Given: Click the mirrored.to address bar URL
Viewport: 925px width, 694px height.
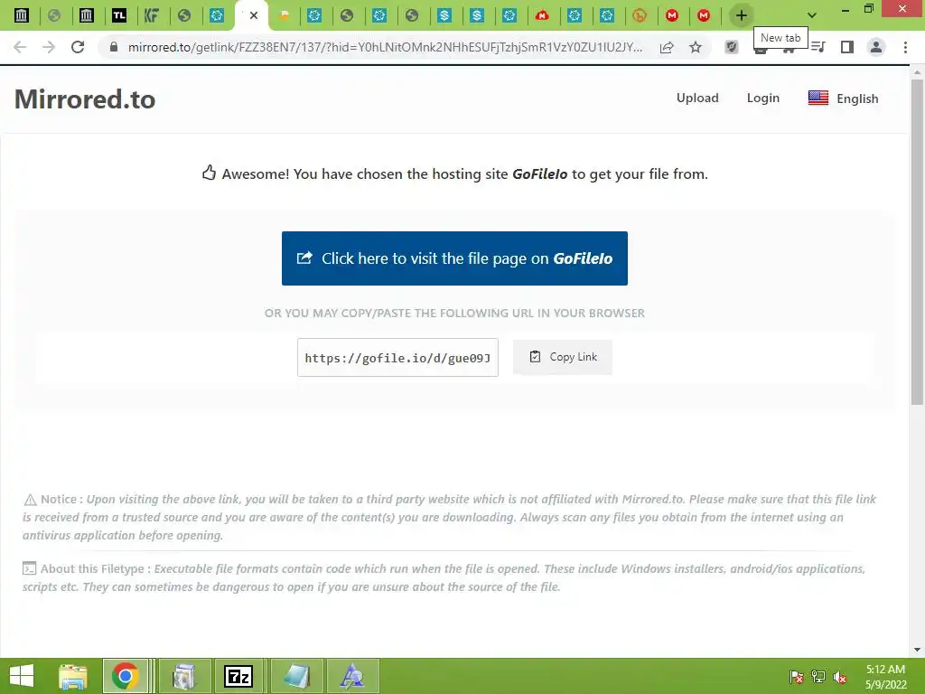Looking at the screenshot, I should pos(385,47).
